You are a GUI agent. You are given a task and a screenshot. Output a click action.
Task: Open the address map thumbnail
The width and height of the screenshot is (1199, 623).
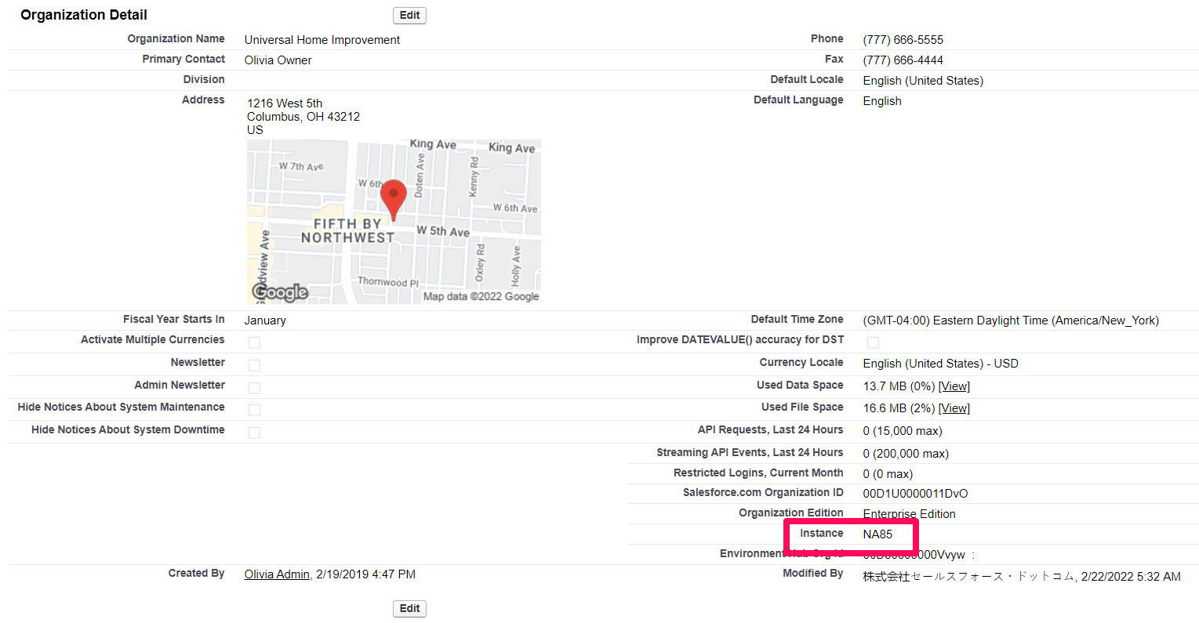pos(394,222)
